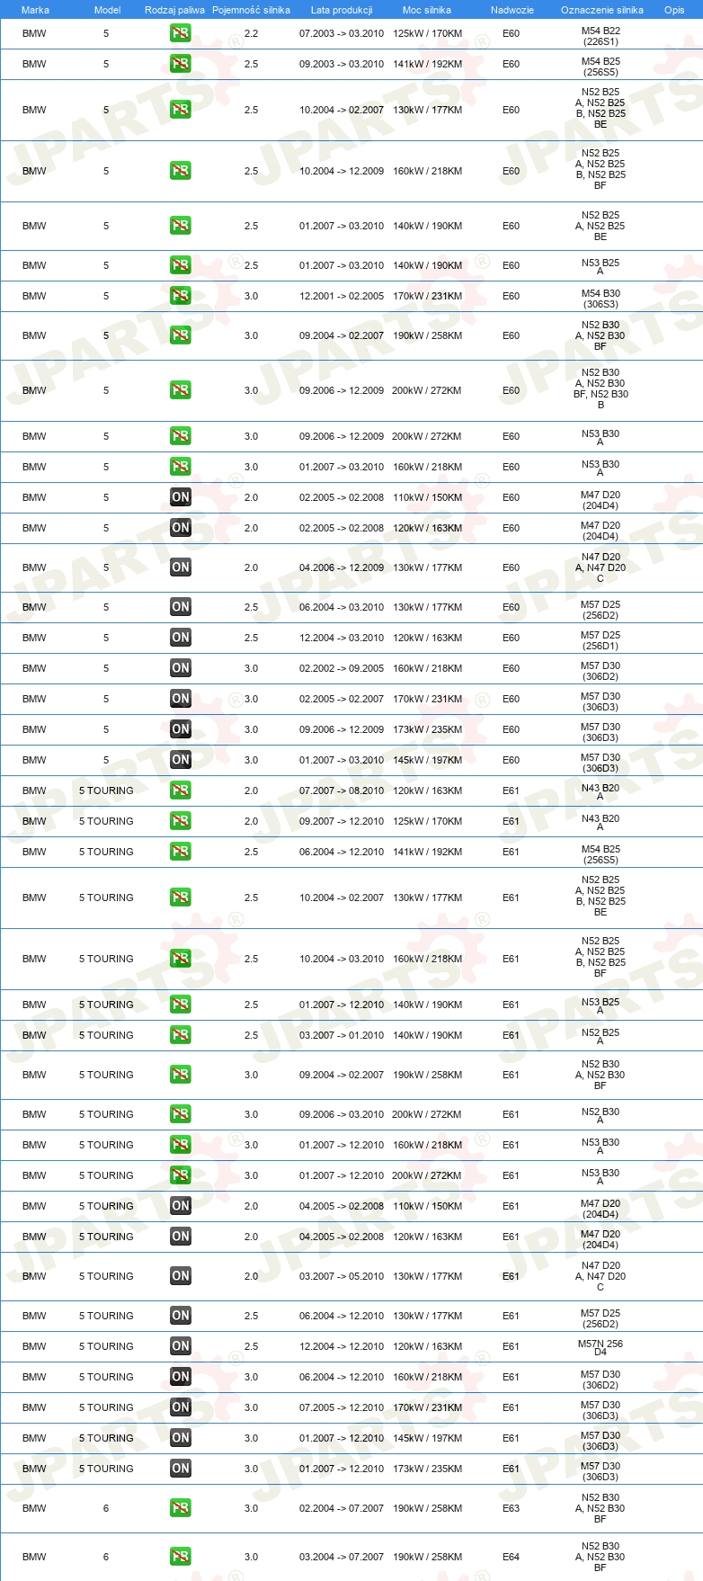This screenshot has height=1581, width=703.
Task: Select engine code M57N 256 D4
Action: coord(601,1347)
